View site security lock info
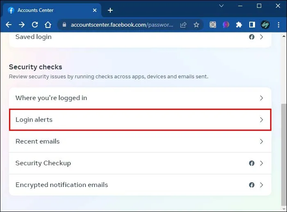Screen dimensions: 287x212 pyautogui.click(x=64, y=25)
